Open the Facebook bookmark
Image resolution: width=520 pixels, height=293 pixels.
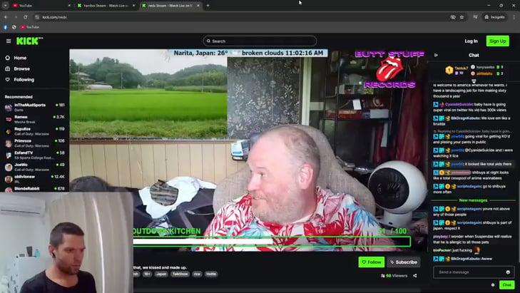click(x=6, y=27)
